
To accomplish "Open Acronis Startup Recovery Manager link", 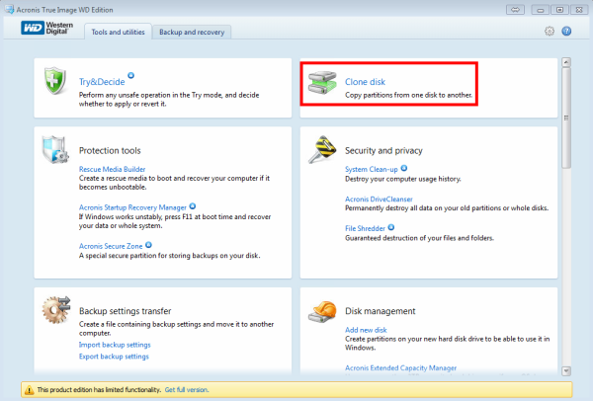I will (132, 207).
